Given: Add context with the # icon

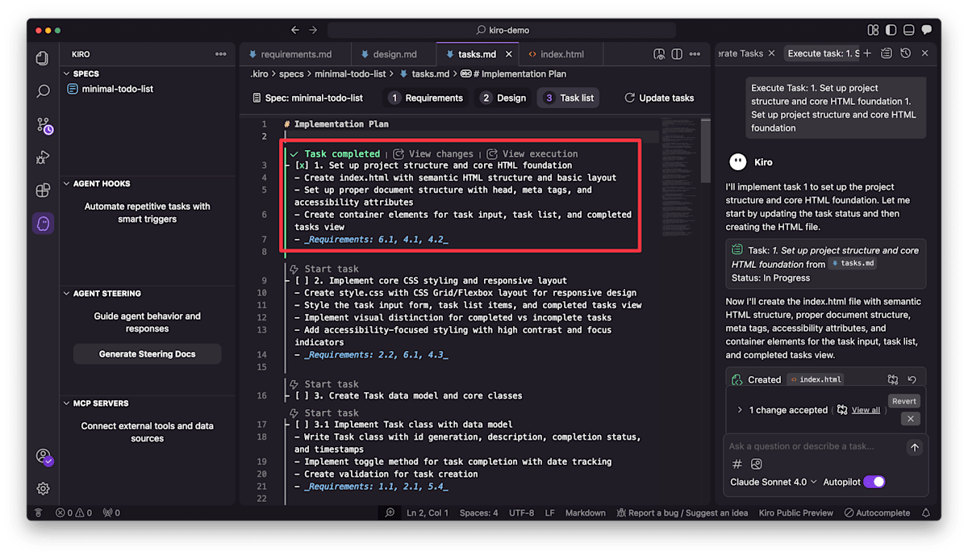Looking at the screenshot, I should click(x=736, y=464).
